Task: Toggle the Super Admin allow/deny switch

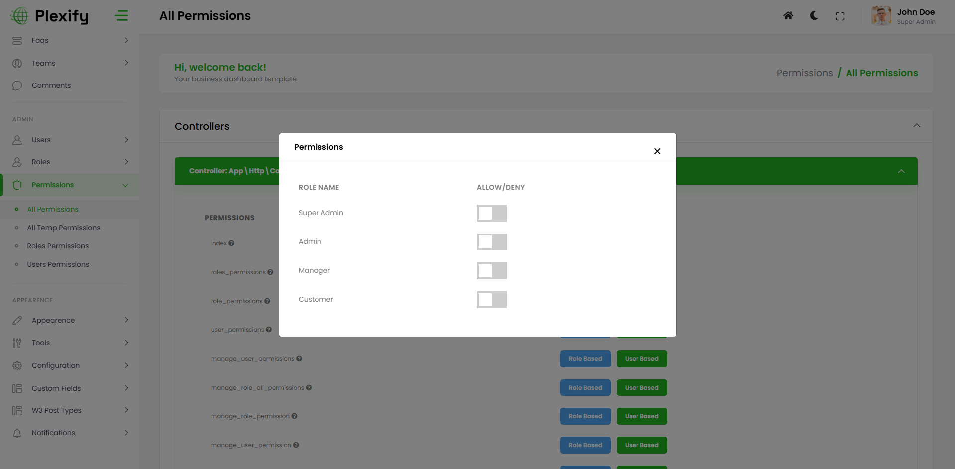Action: point(491,213)
